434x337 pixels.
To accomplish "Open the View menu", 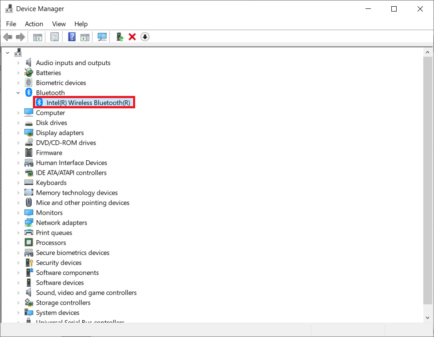I will pos(59,24).
